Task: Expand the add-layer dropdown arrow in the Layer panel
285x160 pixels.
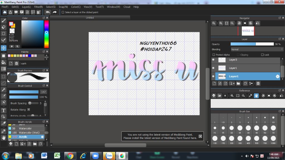Action: coord(234,83)
